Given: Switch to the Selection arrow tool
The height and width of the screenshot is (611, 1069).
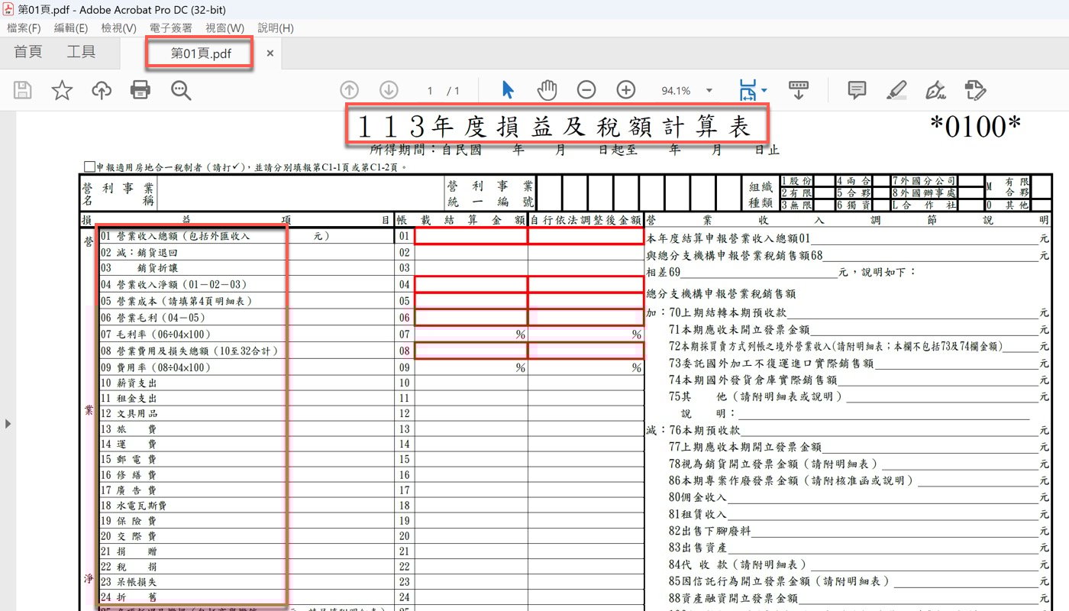Looking at the screenshot, I should pos(506,89).
